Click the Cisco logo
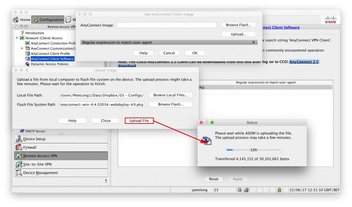Screen dimensions: 352x207 pos(330,20)
